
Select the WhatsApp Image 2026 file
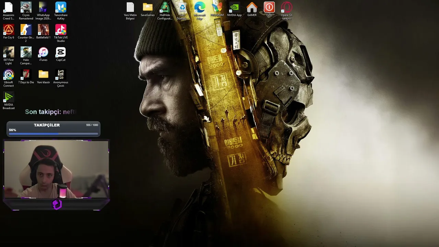tap(43, 11)
